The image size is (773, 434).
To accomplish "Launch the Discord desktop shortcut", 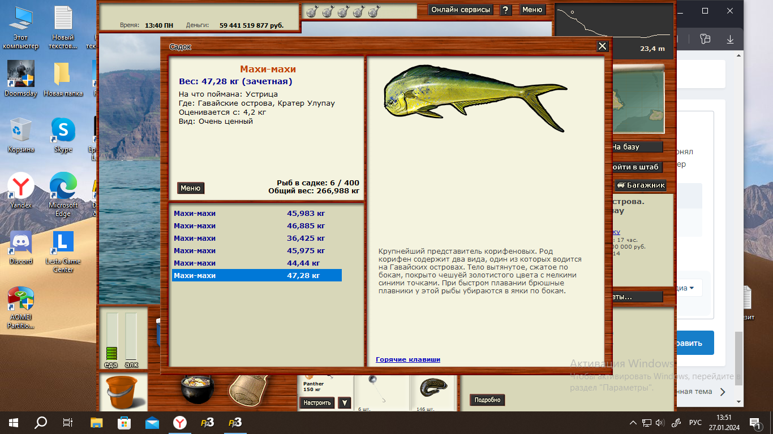I will click(20, 246).
